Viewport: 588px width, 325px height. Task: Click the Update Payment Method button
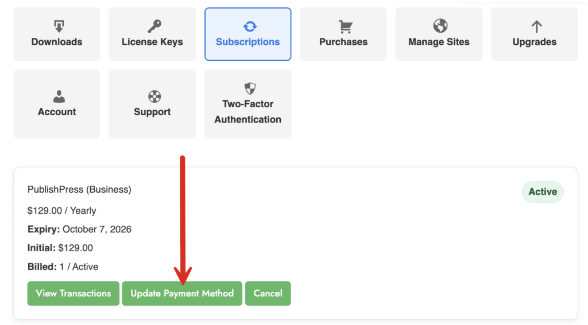tap(182, 293)
